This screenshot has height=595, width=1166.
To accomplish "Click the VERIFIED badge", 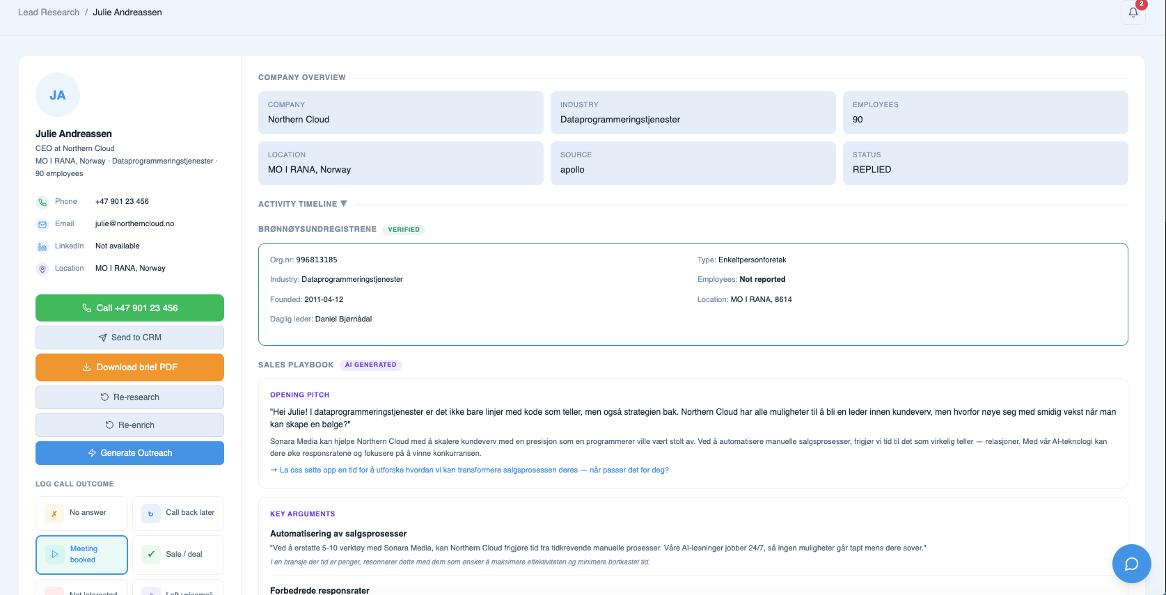I will click(x=404, y=230).
